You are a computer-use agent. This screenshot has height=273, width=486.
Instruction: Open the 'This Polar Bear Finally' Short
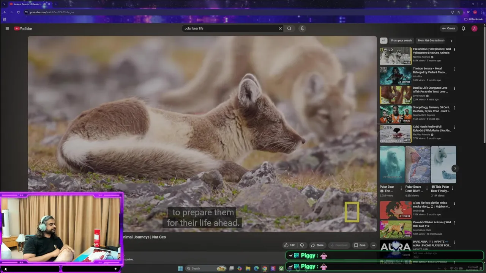coord(443,165)
